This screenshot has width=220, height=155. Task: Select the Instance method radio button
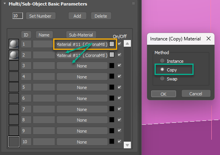tap(162, 60)
